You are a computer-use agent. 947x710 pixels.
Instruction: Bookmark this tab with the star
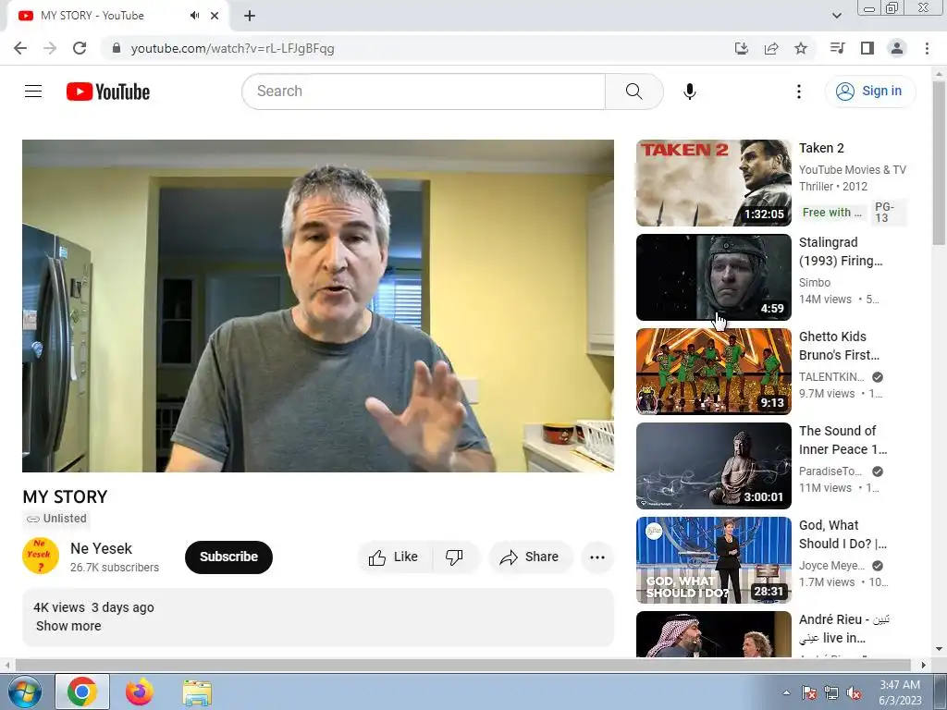click(x=800, y=48)
